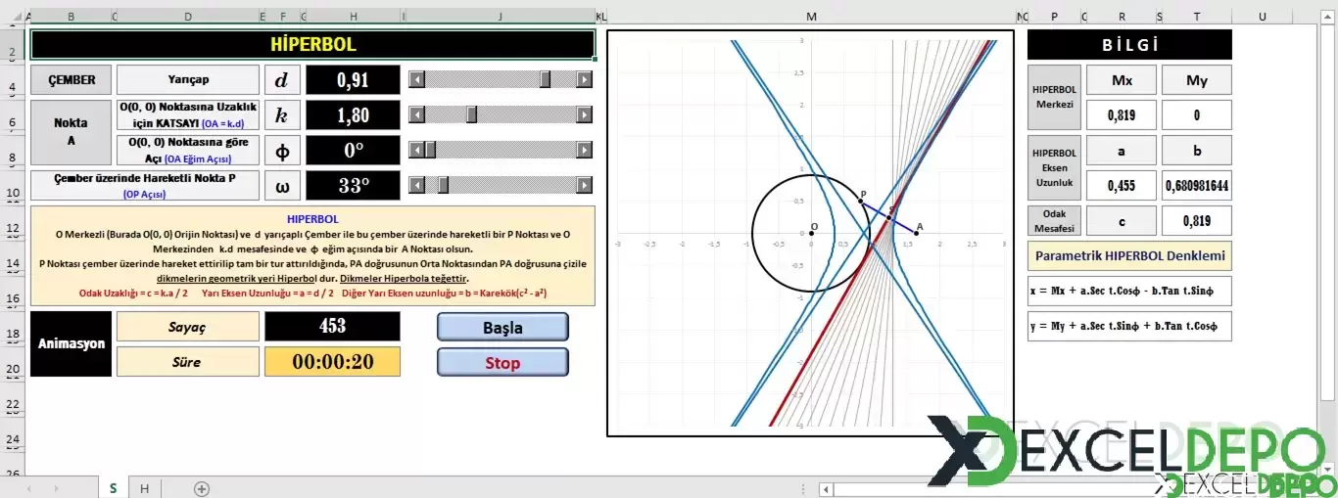1338x498 pixels.
Task: Select column header M
Action: pos(811,17)
